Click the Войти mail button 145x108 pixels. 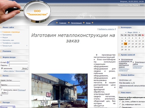click(4, 93)
